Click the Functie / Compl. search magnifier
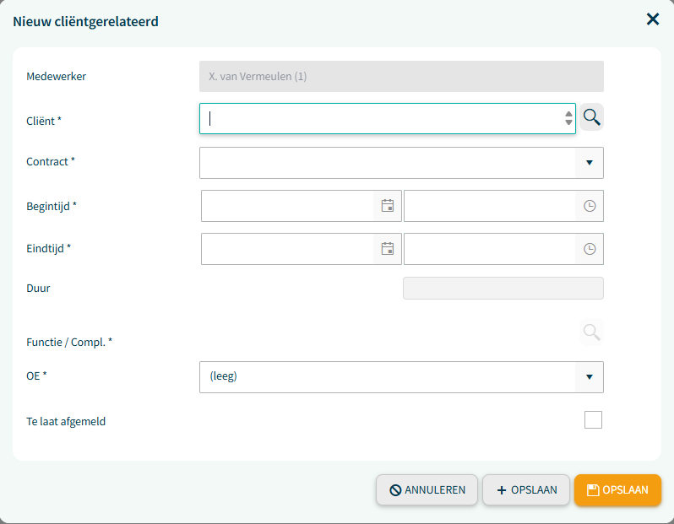The image size is (674, 524). click(x=591, y=332)
